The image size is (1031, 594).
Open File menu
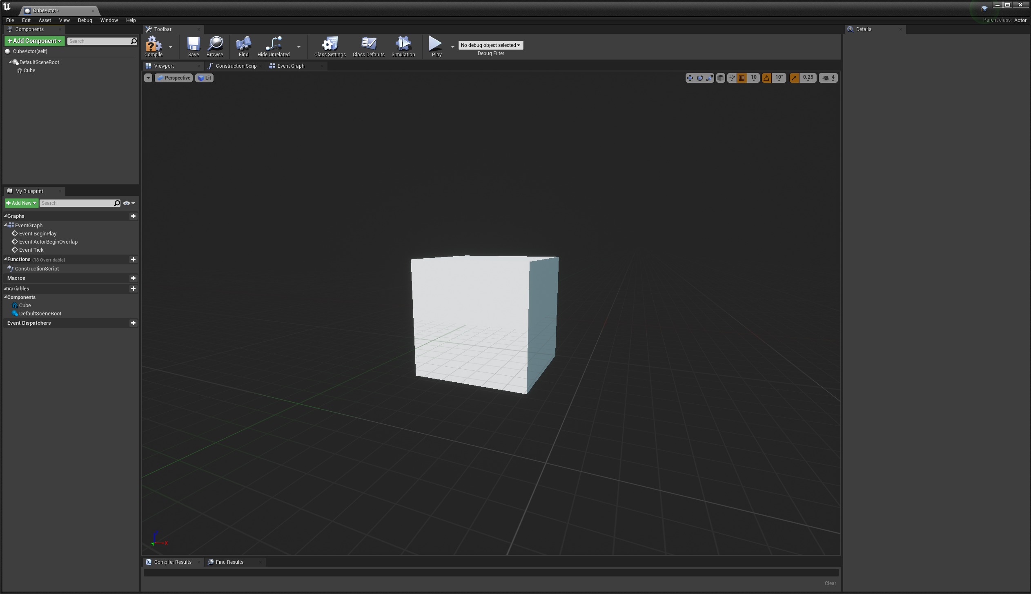tap(10, 20)
